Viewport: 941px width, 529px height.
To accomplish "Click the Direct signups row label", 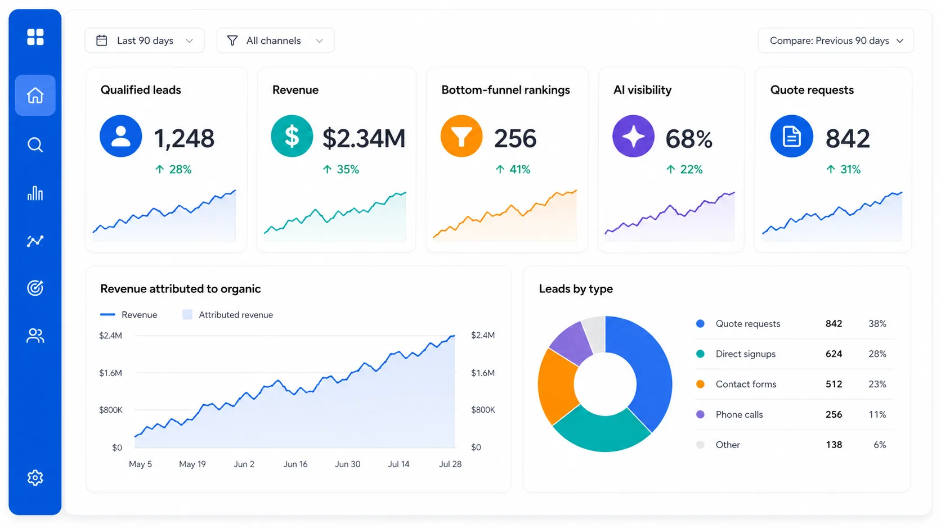I will coord(746,354).
